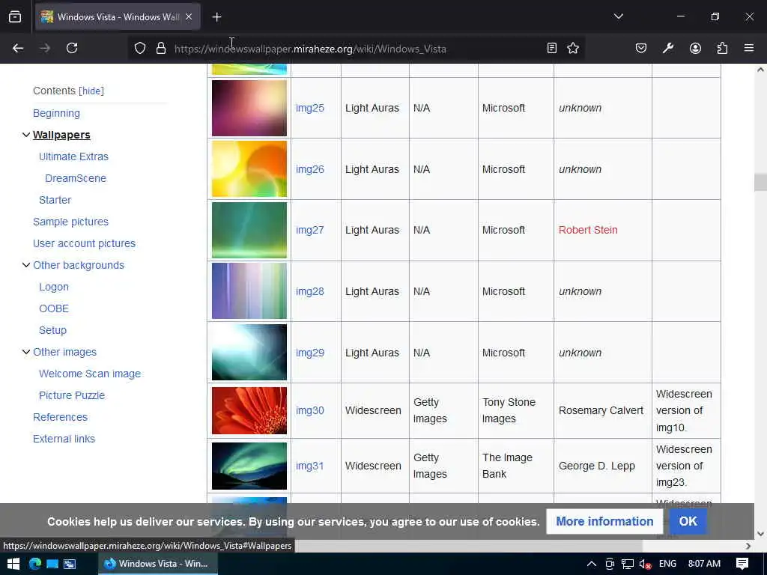Bookmark this page with the star

coord(573,48)
